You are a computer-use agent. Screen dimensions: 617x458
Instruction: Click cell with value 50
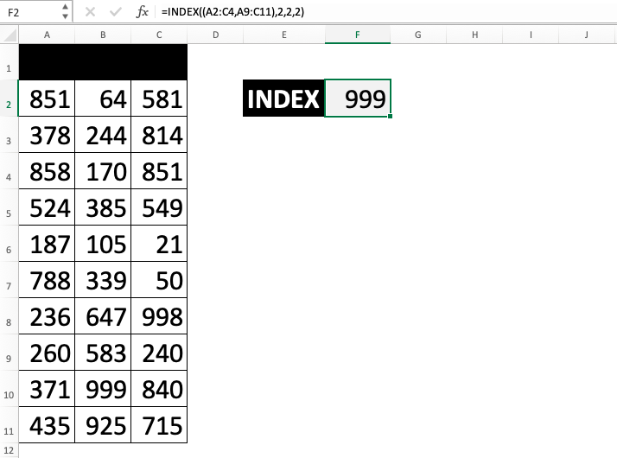click(159, 280)
